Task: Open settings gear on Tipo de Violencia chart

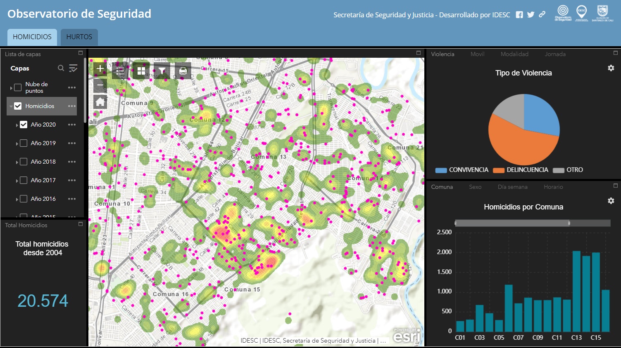Action: (x=611, y=68)
